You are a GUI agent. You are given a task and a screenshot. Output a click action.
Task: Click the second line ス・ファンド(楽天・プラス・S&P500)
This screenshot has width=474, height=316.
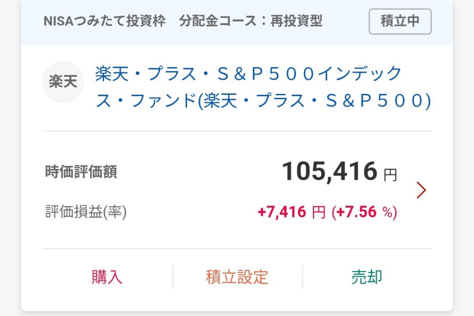(263, 100)
